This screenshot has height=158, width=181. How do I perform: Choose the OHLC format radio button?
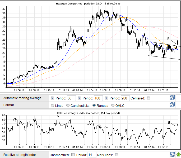[113, 105]
